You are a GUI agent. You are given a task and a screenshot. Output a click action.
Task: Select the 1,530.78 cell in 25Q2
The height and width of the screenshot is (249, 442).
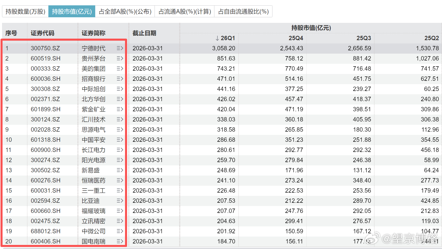tap(427, 48)
